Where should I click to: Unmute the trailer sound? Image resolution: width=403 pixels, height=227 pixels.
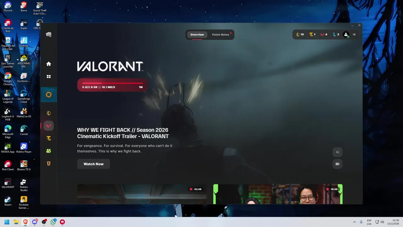(338, 152)
